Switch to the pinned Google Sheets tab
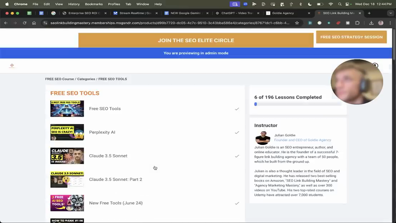The height and width of the screenshot is (223, 396). [x=29, y=13]
